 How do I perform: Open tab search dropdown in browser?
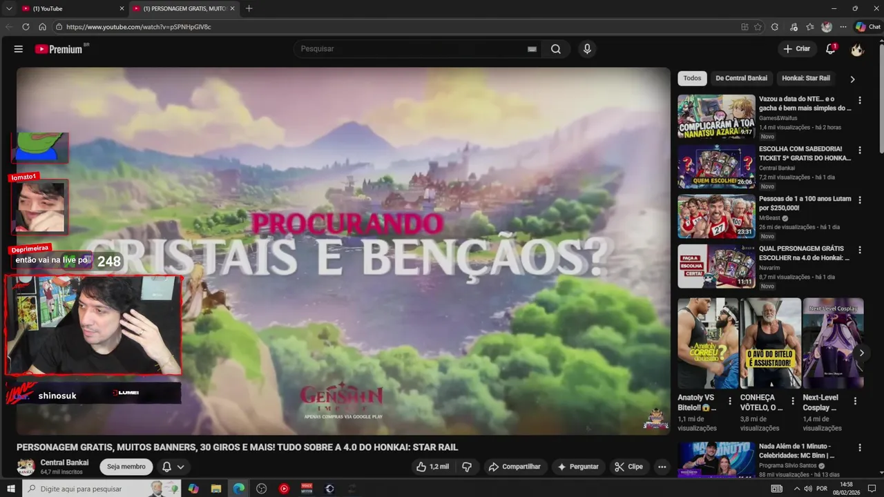9,8
